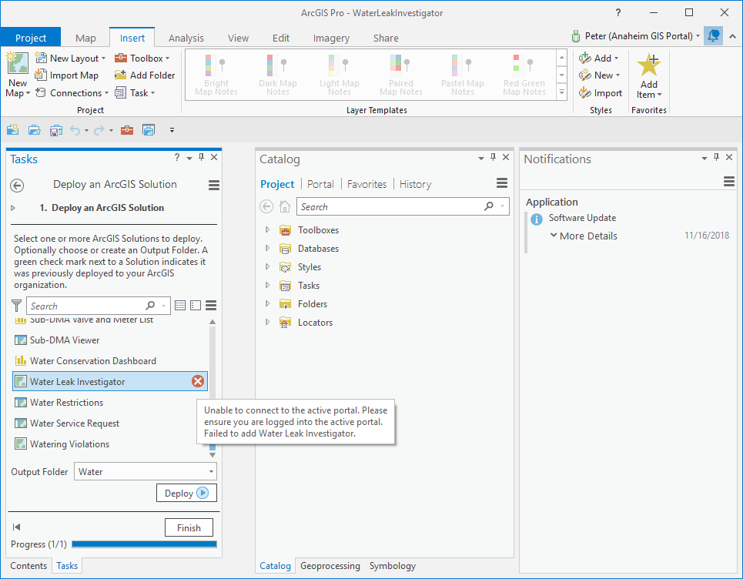Screen dimensions: 743x579
Task: Click the New Project quick access icon
Action: (13, 130)
